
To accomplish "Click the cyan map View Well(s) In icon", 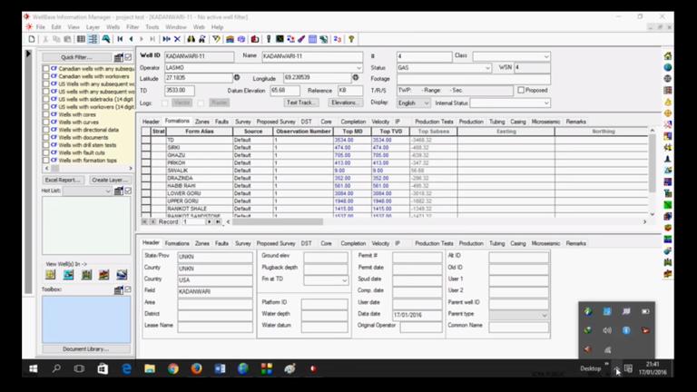I will point(68,275).
